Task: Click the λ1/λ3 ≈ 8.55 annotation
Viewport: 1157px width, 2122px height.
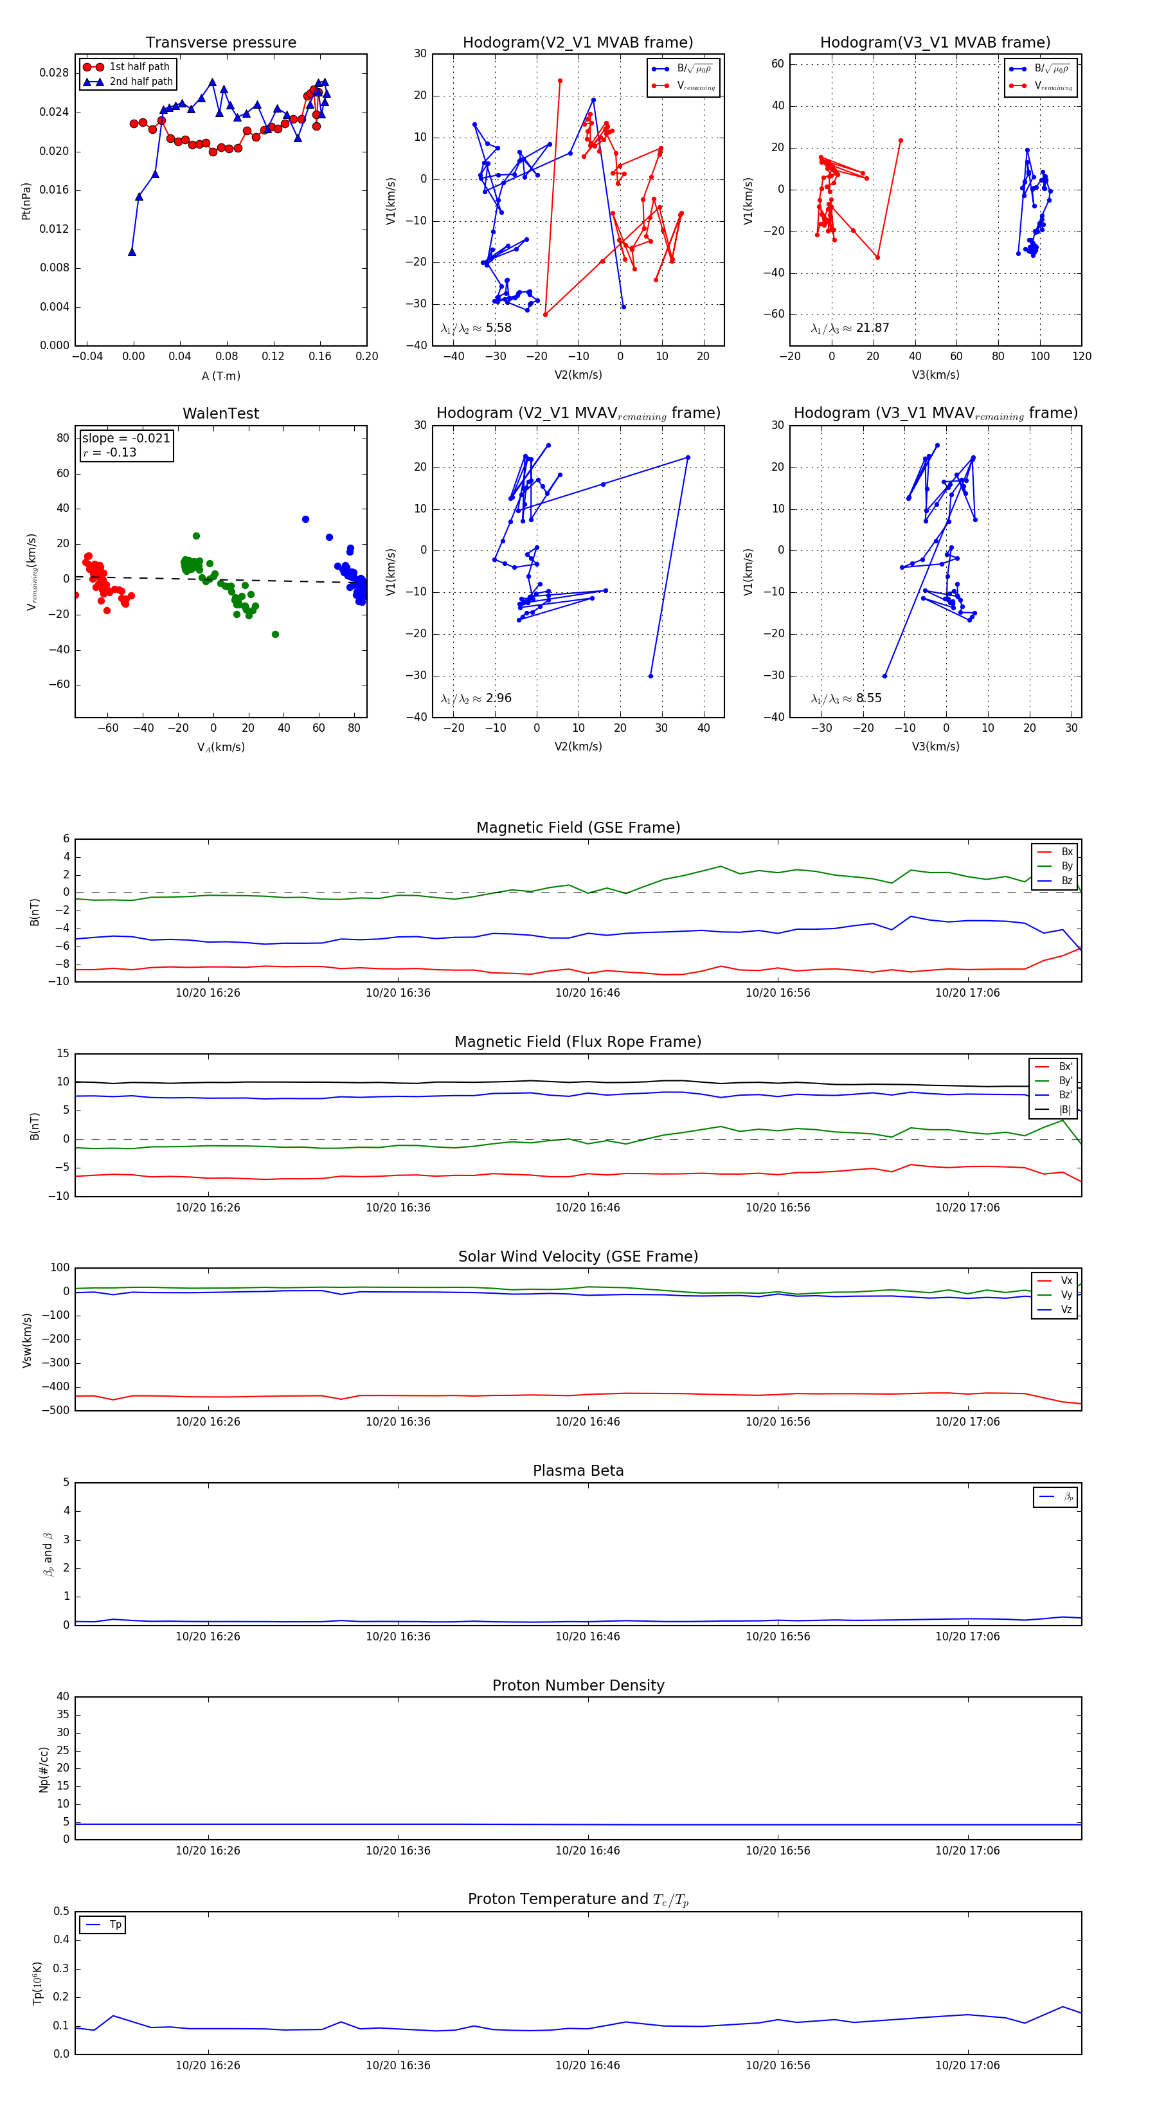Action: pyautogui.click(x=847, y=698)
